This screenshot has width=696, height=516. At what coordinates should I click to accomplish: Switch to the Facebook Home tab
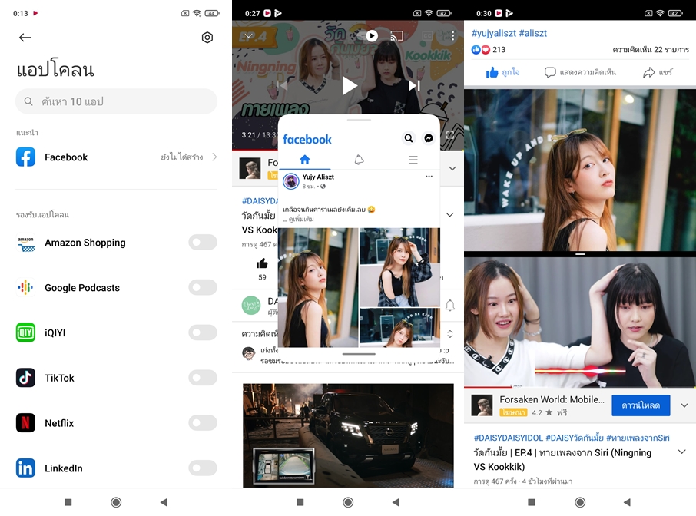pyautogui.click(x=304, y=160)
